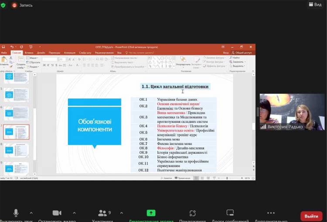Open the Вставка ribbon tab
Viewport: 327px width, 222px height.
29,52
